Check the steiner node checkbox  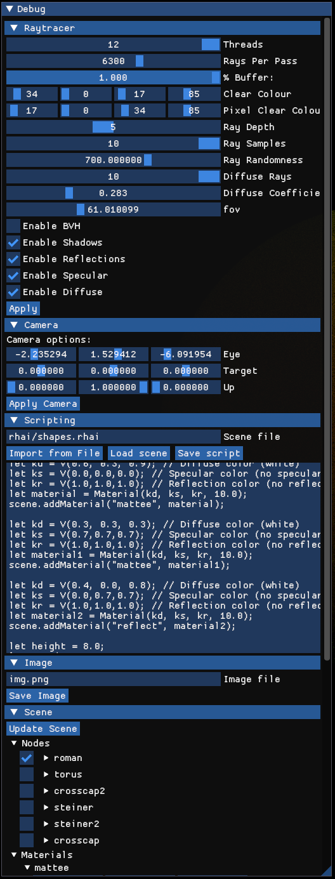(27, 807)
